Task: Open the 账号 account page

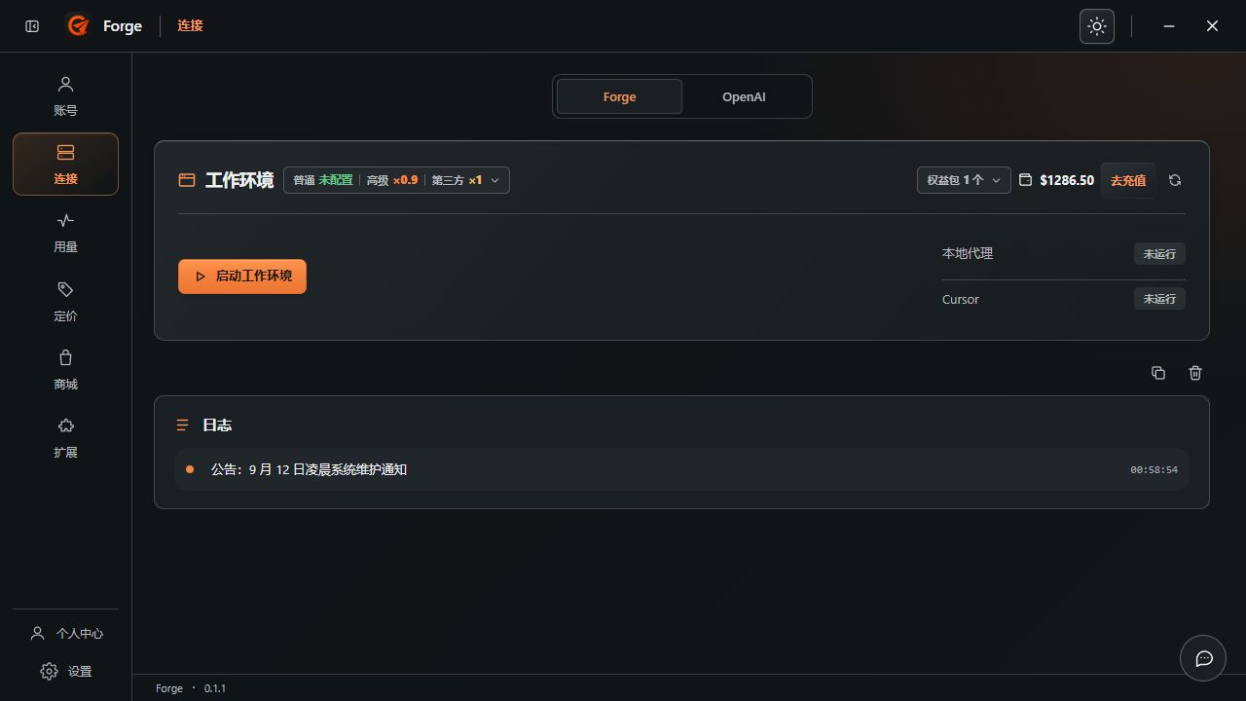Action: tap(65, 96)
